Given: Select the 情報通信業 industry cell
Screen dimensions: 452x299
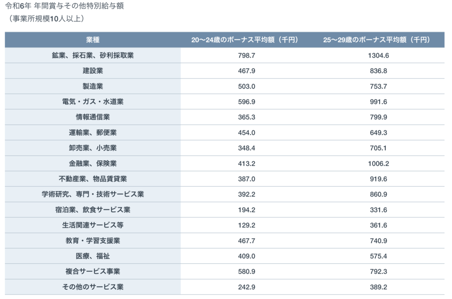Looking at the screenshot, I should pos(93,117).
